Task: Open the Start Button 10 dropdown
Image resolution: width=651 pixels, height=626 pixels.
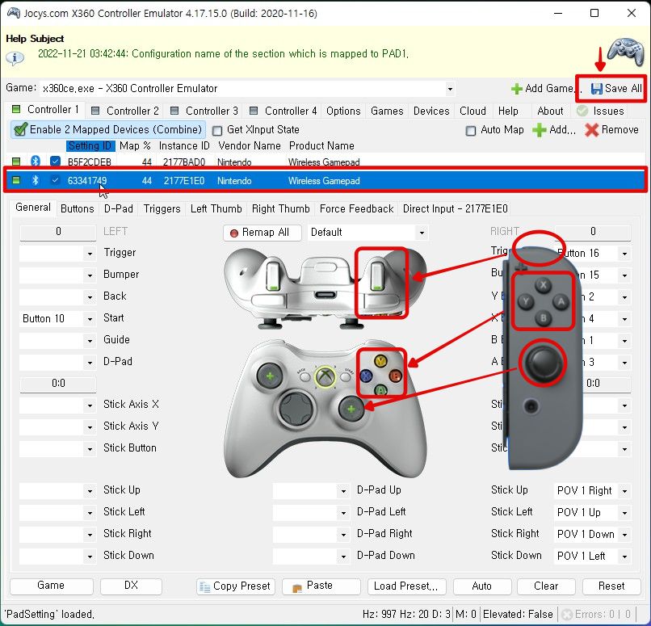Action: 90,319
